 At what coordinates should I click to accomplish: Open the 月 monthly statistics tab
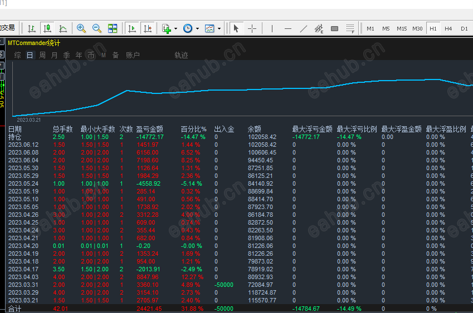point(54,55)
